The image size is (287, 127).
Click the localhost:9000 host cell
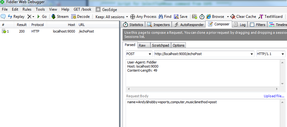click(64, 31)
